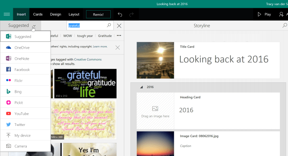Choose YouTube from source list
Image resolution: width=288 pixels, height=156 pixels.
click(x=22, y=113)
